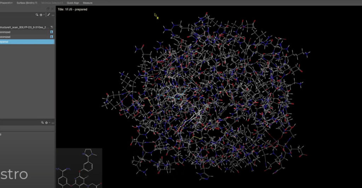
Task: Open the Surface (Binding Site) toolbar item
Action: [x=27, y=3]
